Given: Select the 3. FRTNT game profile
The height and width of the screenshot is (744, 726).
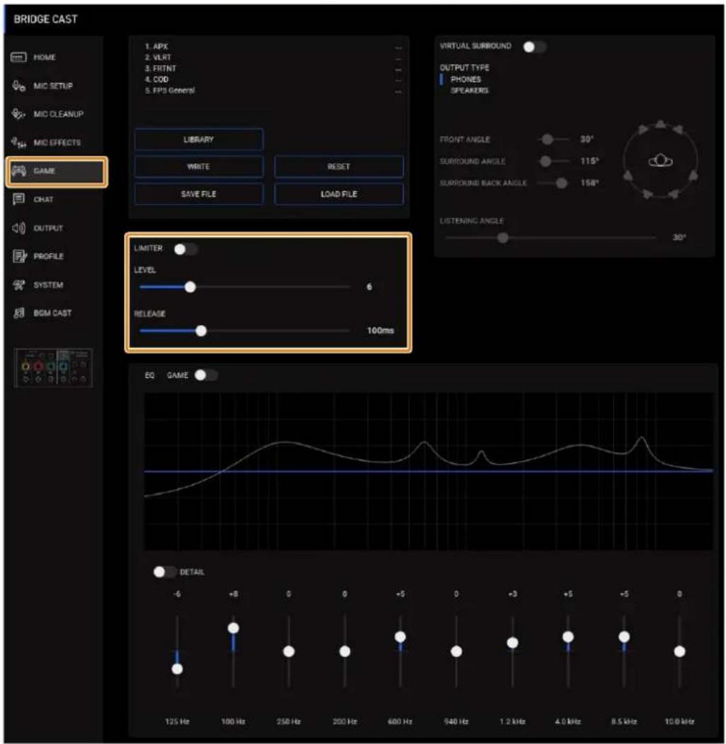Looking at the screenshot, I should 161,69.
